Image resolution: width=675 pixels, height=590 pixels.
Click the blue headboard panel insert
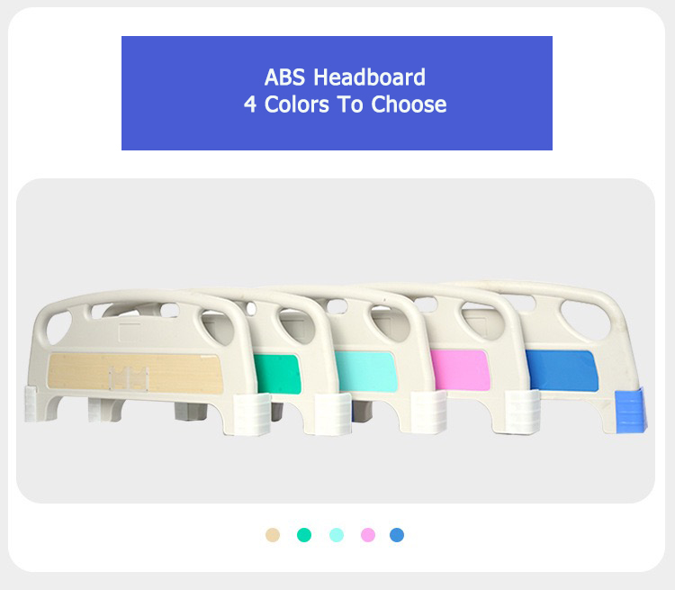[558, 369]
